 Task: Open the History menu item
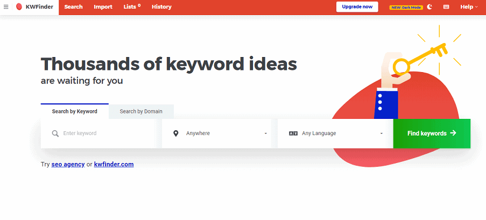coord(161,7)
